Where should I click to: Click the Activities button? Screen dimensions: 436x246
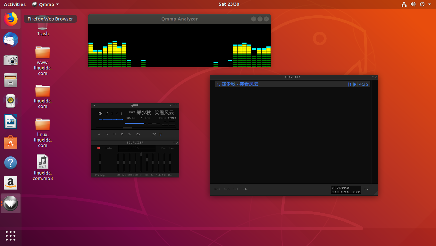[x=15, y=4]
